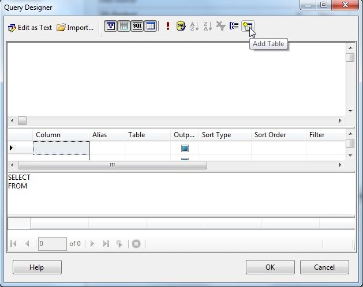This screenshot has width=363, height=287.
Task: Verify SQL syntax icon
Action: [181, 26]
